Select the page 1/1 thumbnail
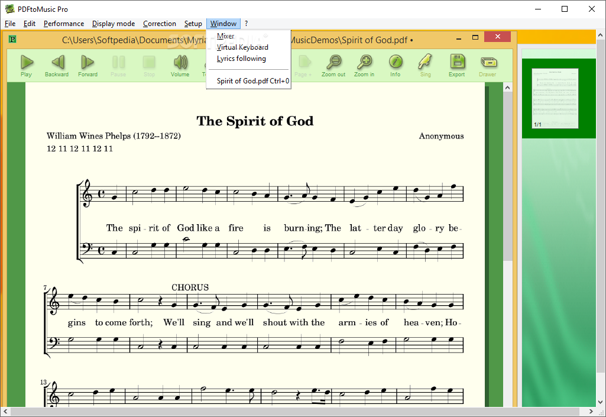Image resolution: width=606 pixels, height=417 pixels. coord(555,98)
